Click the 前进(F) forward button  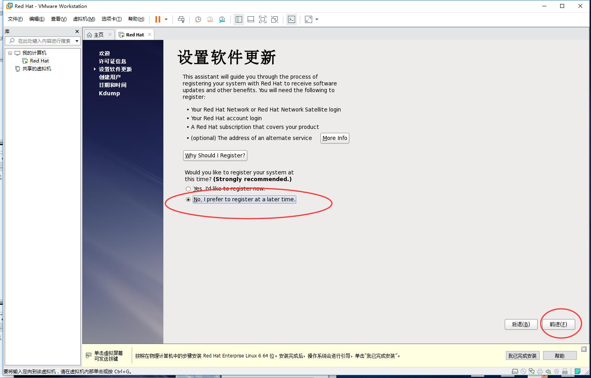(x=558, y=324)
